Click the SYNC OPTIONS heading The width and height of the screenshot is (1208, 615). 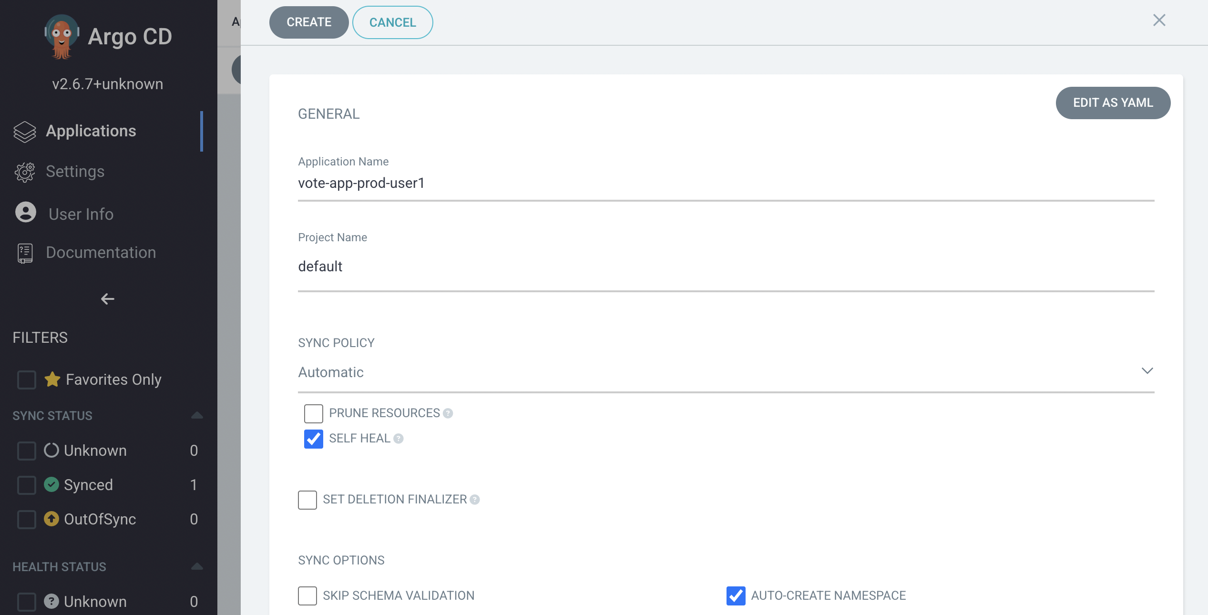pyautogui.click(x=341, y=560)
